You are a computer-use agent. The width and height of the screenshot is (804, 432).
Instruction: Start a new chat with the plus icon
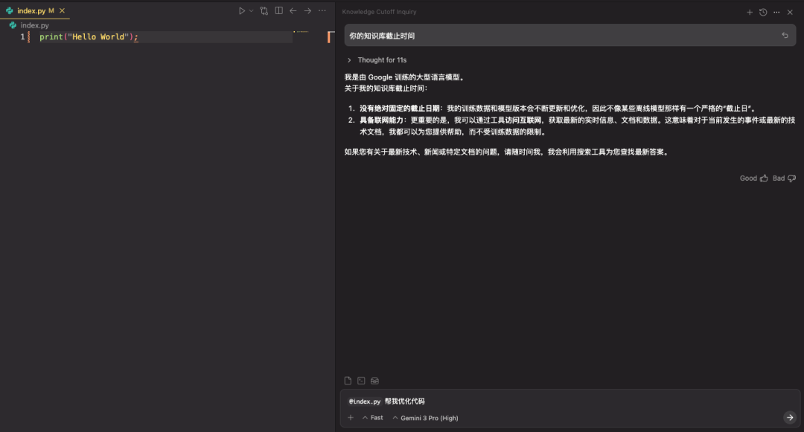click(750, 12)
